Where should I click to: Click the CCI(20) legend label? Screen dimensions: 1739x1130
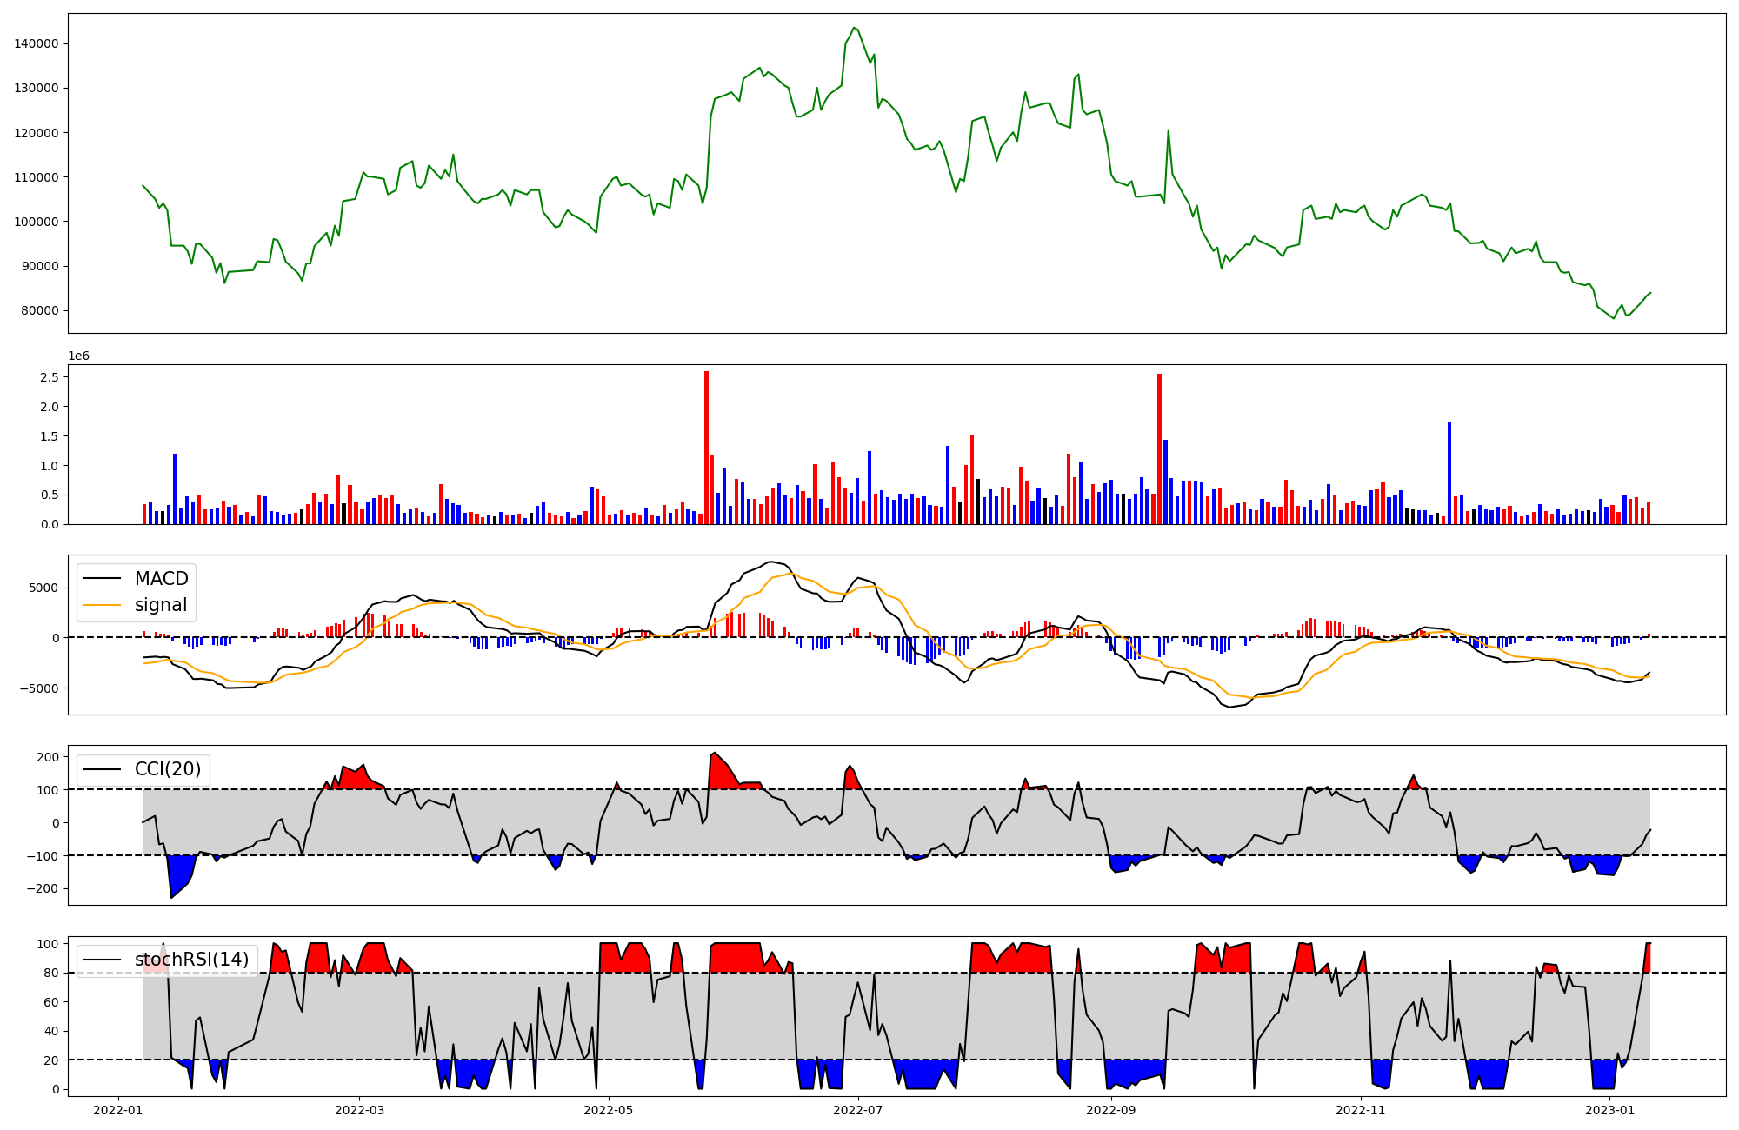pyautogui.click(x=168, y=769)
